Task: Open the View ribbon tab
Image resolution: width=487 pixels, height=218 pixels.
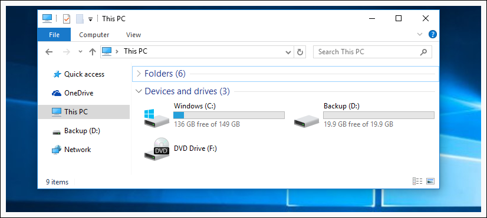Action: tap(134, 35)
